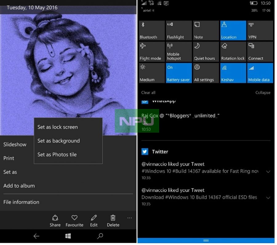Screen dimensions: 277x245
Task: Open All settings tile
Action: click(x=206, y=73)
